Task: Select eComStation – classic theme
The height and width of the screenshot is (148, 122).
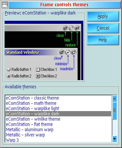Action: (58, 98)
